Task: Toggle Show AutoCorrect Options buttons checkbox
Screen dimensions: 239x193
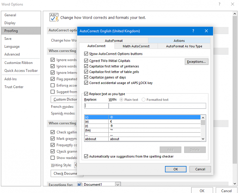Action: coord(86,54)
